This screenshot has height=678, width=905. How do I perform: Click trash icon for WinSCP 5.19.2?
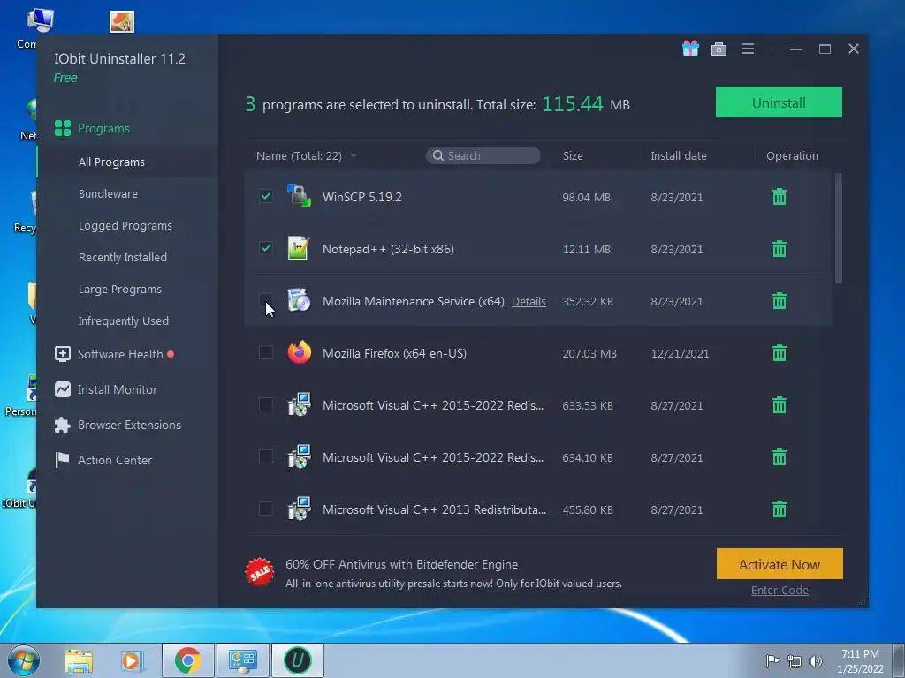tap(780, 197)
